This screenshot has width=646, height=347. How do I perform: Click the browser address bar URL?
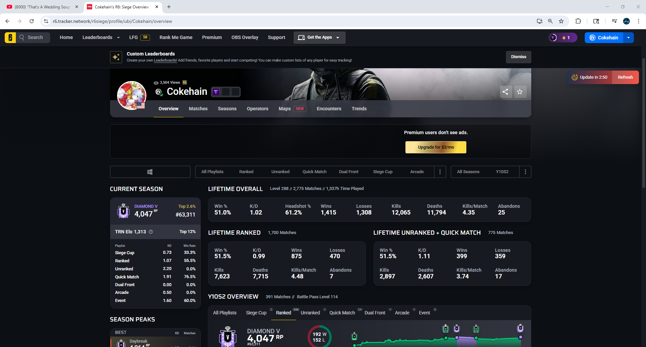[112, 21]
